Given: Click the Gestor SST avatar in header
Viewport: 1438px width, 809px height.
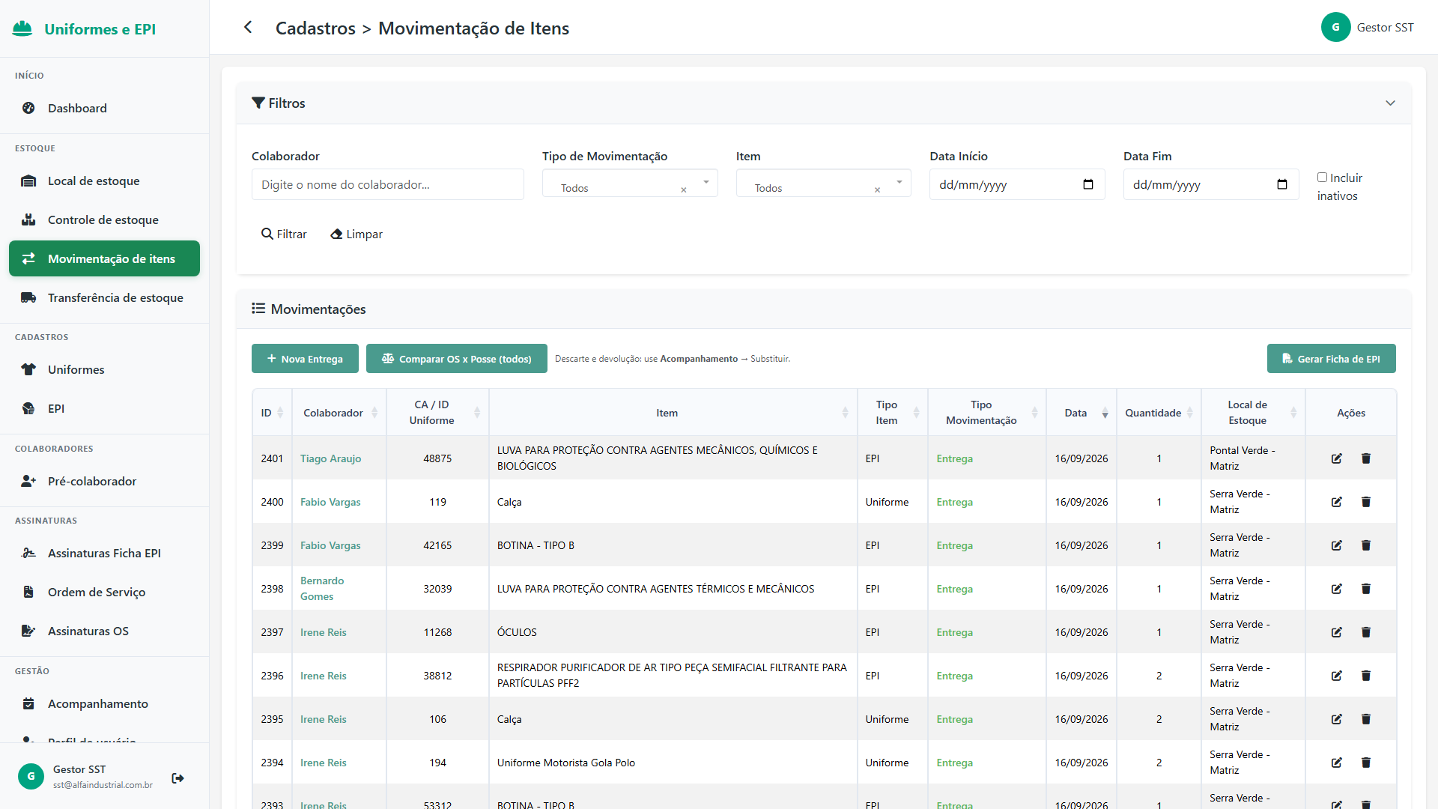Looking at the screenshot, I should point(1335,27).
